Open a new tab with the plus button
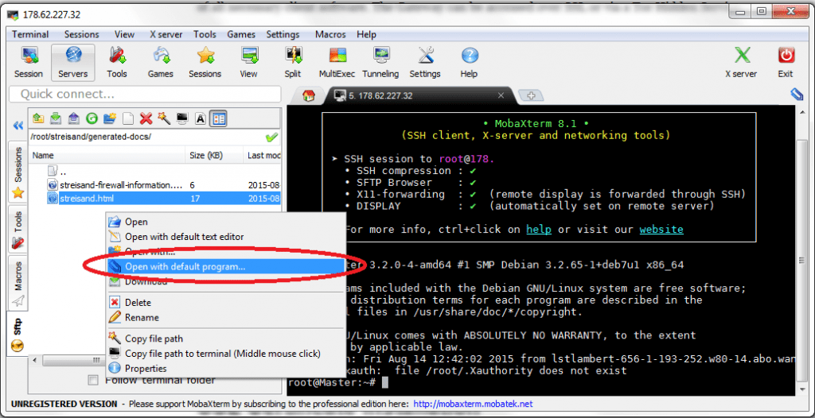 (x=531, y=95)
